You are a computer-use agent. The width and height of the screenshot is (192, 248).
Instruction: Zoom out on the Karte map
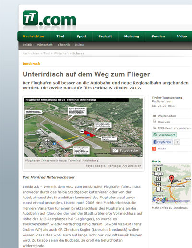click(x=158, y=189)
